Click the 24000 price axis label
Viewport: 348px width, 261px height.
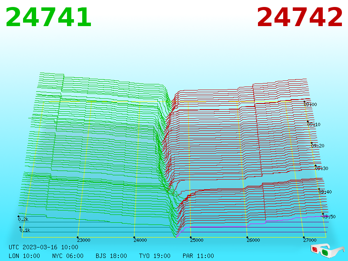tap(140, 240)
